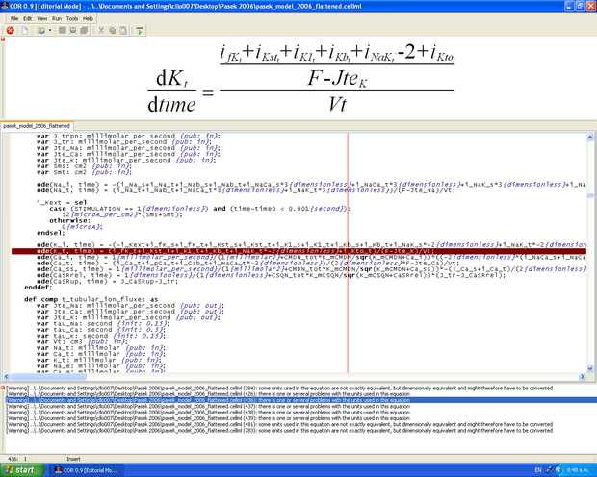Open the Help menu
This screenshot has width=597, height=477.
[88, 18]
